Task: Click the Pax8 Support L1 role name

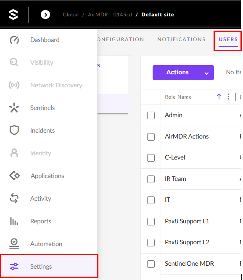Action: coord(187,221)
